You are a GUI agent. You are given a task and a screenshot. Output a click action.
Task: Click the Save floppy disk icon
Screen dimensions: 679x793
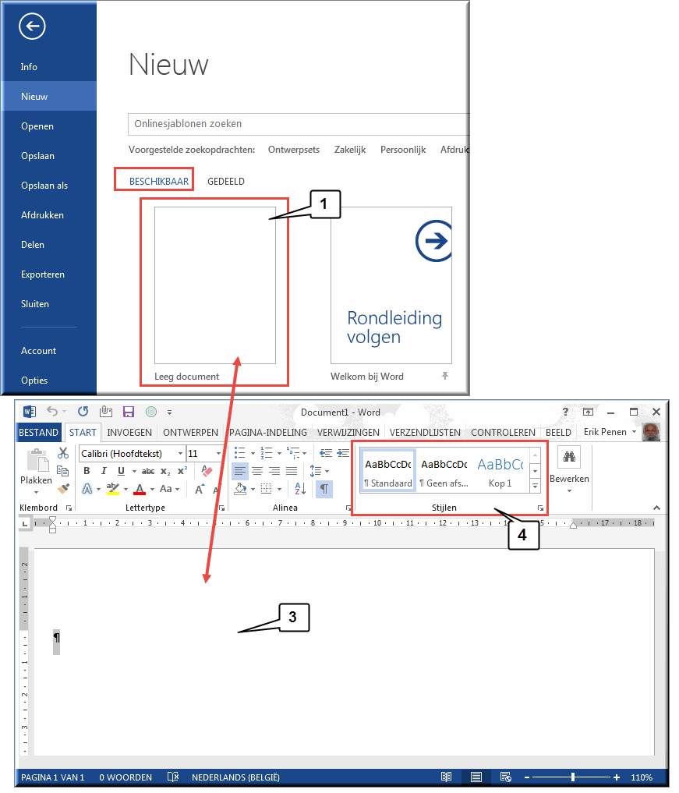click(129, 412)
